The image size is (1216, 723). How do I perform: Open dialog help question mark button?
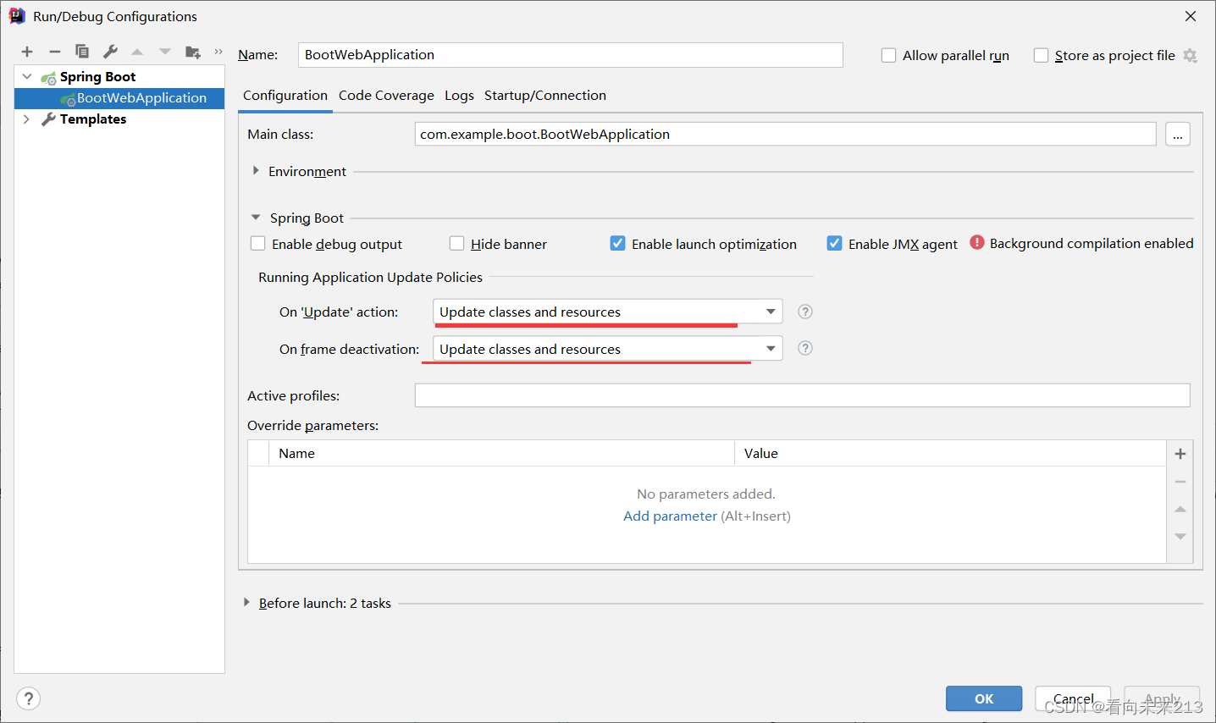coord(29,698)
